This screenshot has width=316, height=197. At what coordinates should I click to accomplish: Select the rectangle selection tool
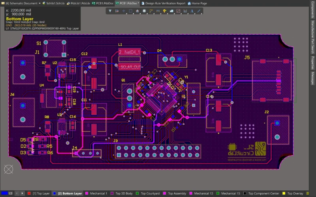point(131,11)
